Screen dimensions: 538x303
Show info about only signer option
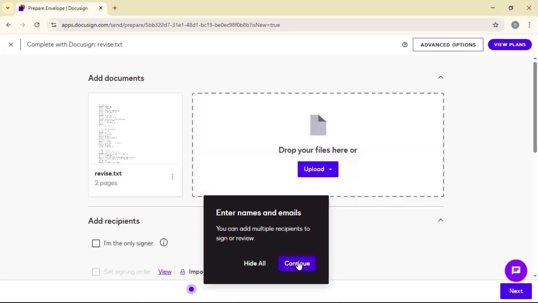tap(164, 242)
